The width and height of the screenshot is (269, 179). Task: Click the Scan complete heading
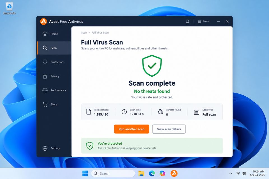click(x=152, y=83)
